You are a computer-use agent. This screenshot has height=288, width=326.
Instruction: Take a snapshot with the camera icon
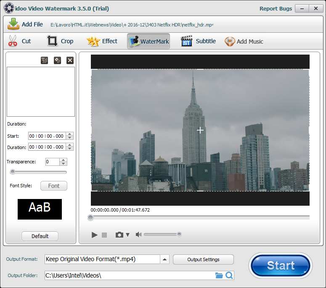119,235
